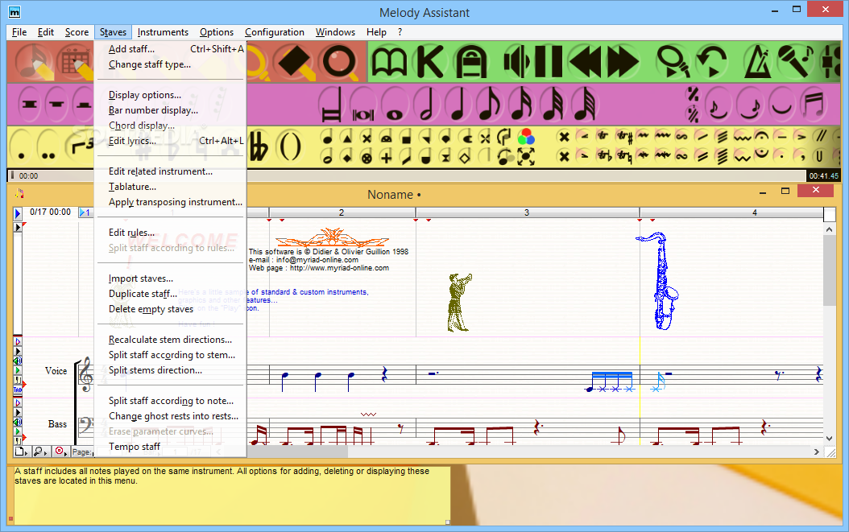
Task: Choose Recalculate stem directions...
Action: click(170, 340)
